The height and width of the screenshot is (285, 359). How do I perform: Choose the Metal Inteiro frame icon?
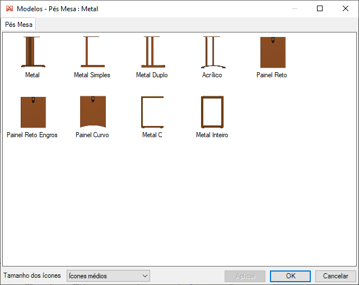pos(212,112)
